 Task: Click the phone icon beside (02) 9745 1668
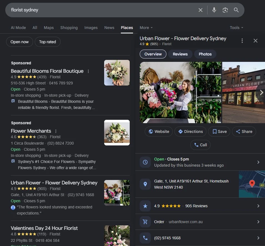[x=145, y=238]
